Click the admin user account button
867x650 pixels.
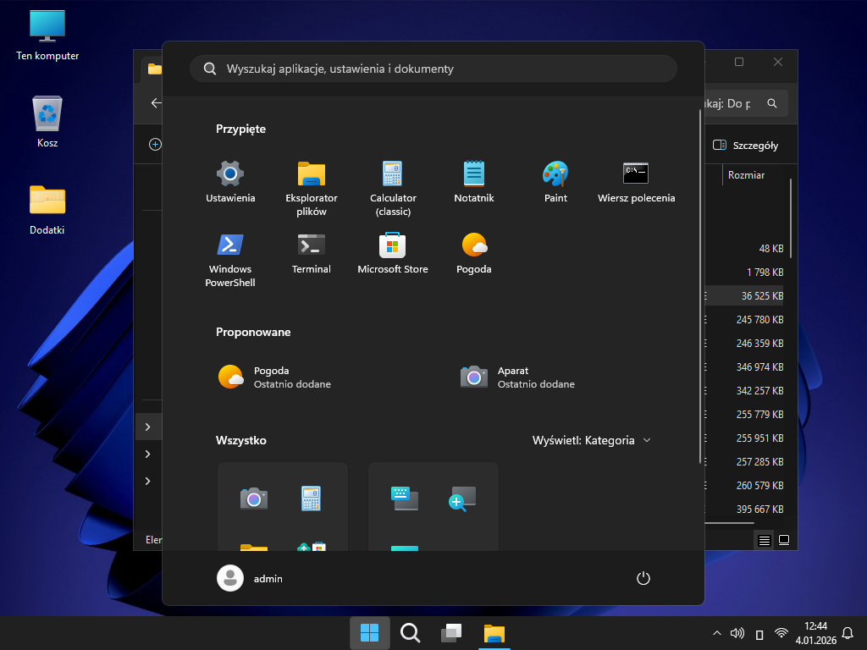[x=251, y=578]
